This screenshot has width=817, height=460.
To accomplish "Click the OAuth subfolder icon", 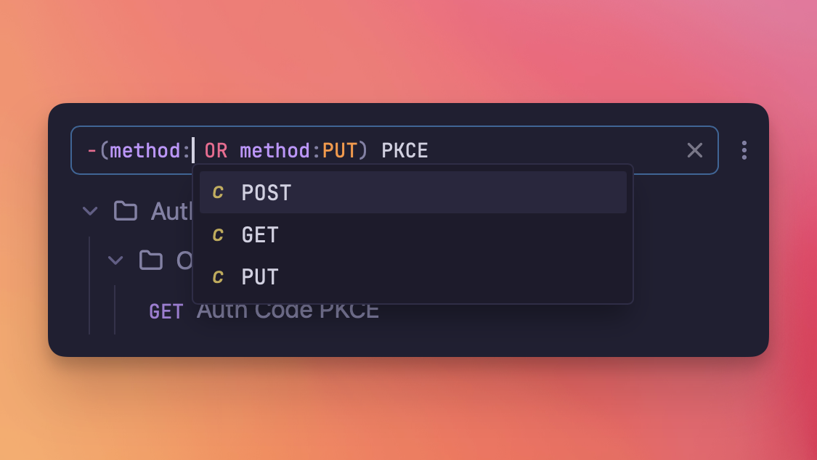I will click(152, 260).
